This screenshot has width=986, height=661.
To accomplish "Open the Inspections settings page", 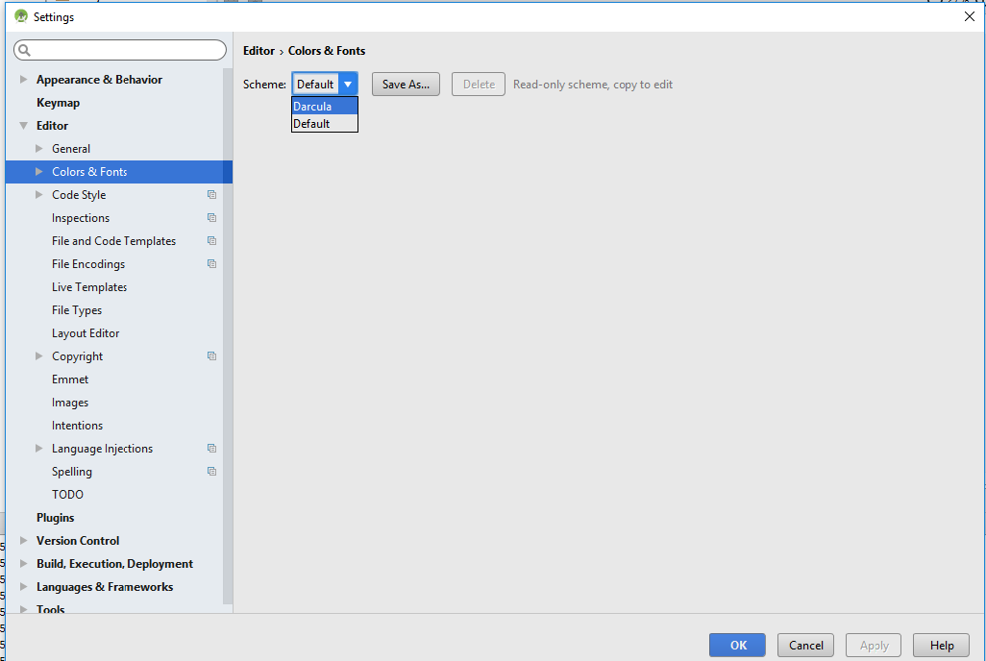I will click(81, 218).
